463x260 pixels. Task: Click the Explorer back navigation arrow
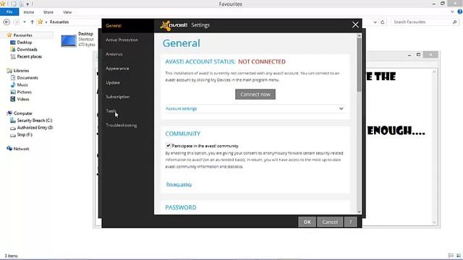click(7, 22)
